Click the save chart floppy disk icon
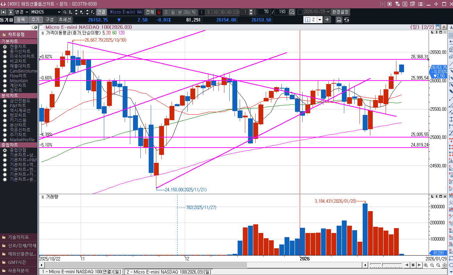Screen dimensions: 453x275 [x=339, y=20]
